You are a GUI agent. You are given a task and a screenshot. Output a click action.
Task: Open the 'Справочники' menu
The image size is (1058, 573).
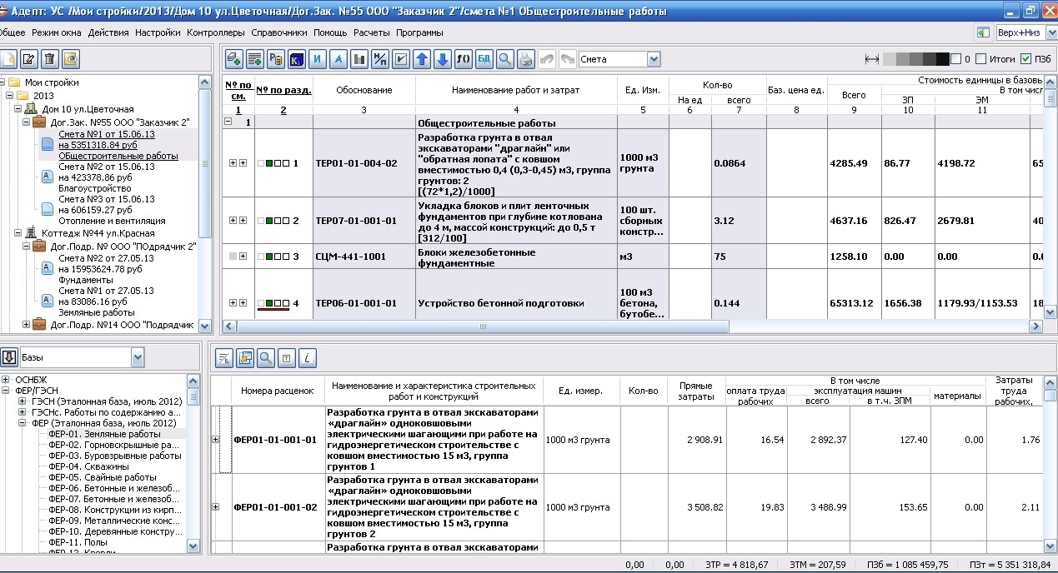point(279,32)
